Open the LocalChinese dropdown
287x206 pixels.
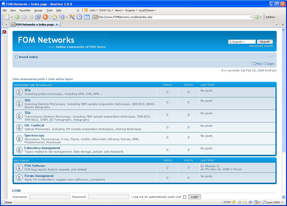147,10
